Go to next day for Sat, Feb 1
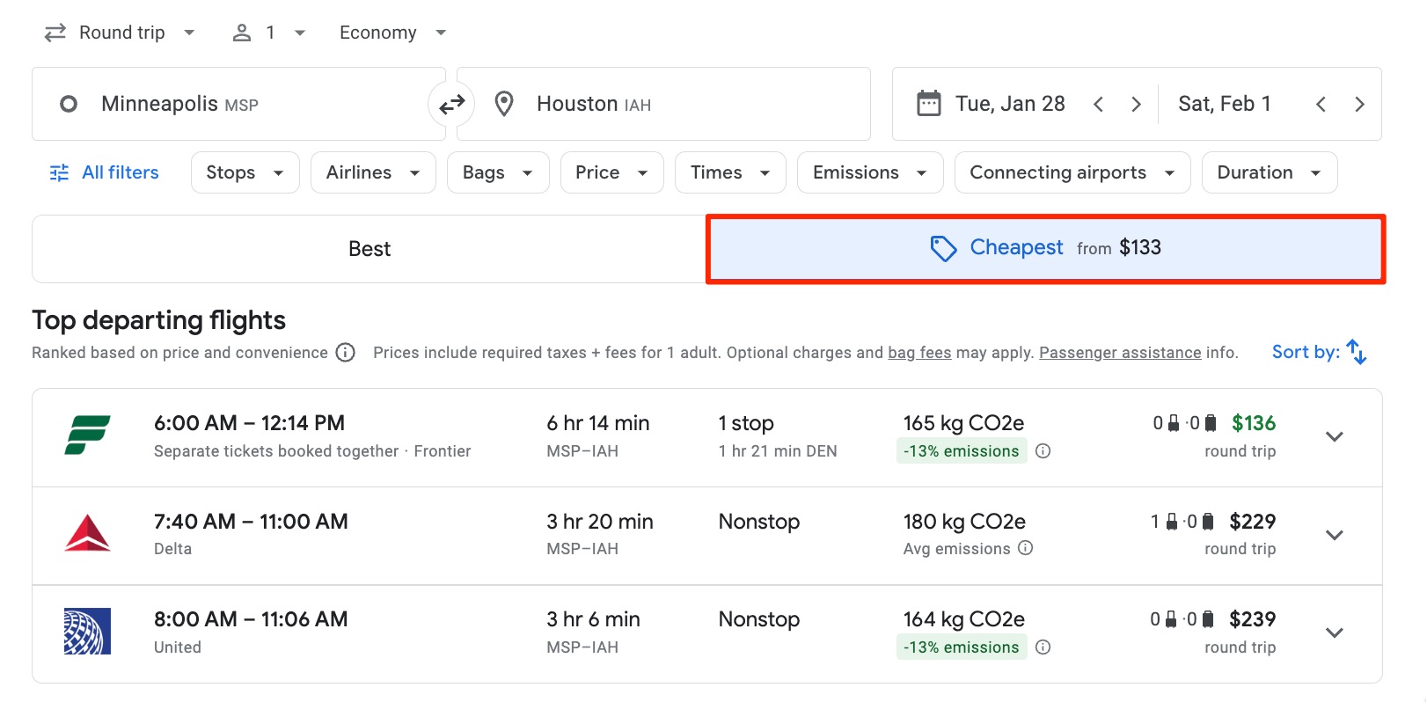 click(1359, 105)
